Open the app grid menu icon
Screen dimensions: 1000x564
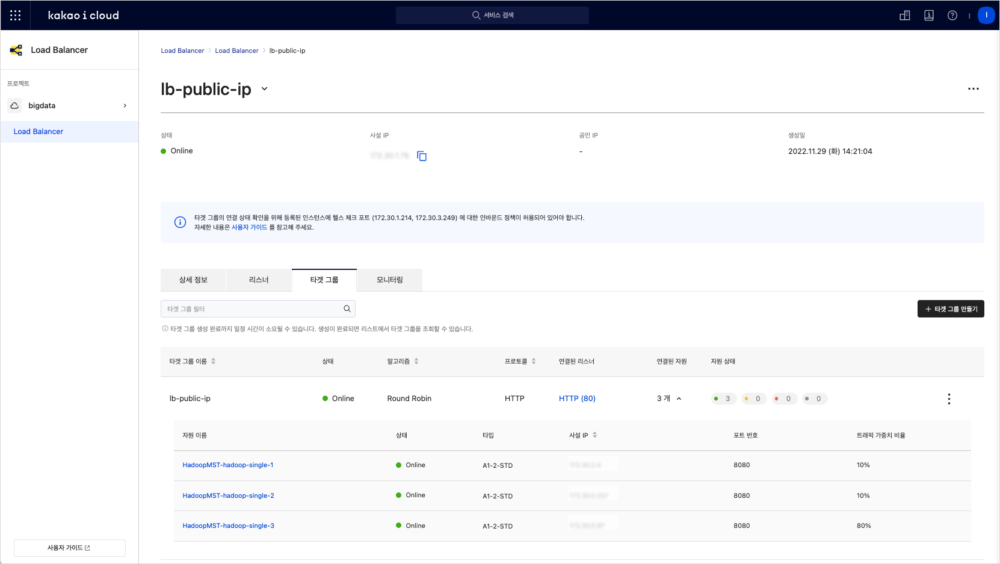[x=16, y=15]
